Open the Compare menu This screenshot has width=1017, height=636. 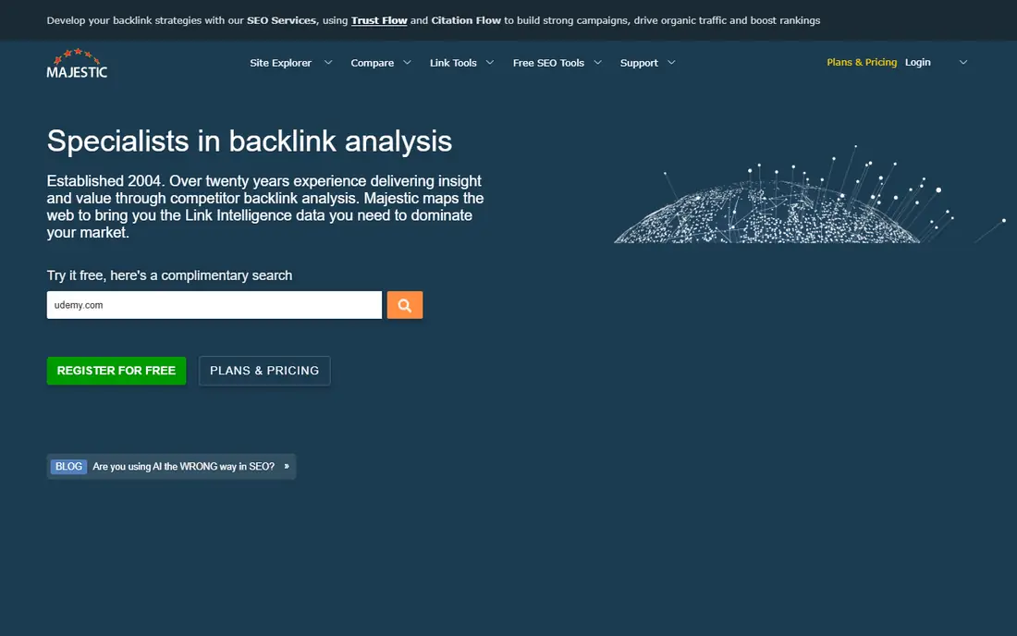click(373, 63)
